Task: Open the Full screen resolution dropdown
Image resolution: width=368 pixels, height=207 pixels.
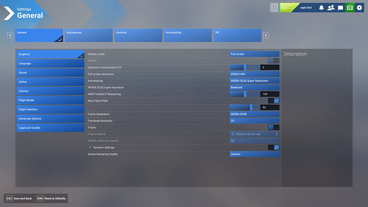Action: pos(254,74)
